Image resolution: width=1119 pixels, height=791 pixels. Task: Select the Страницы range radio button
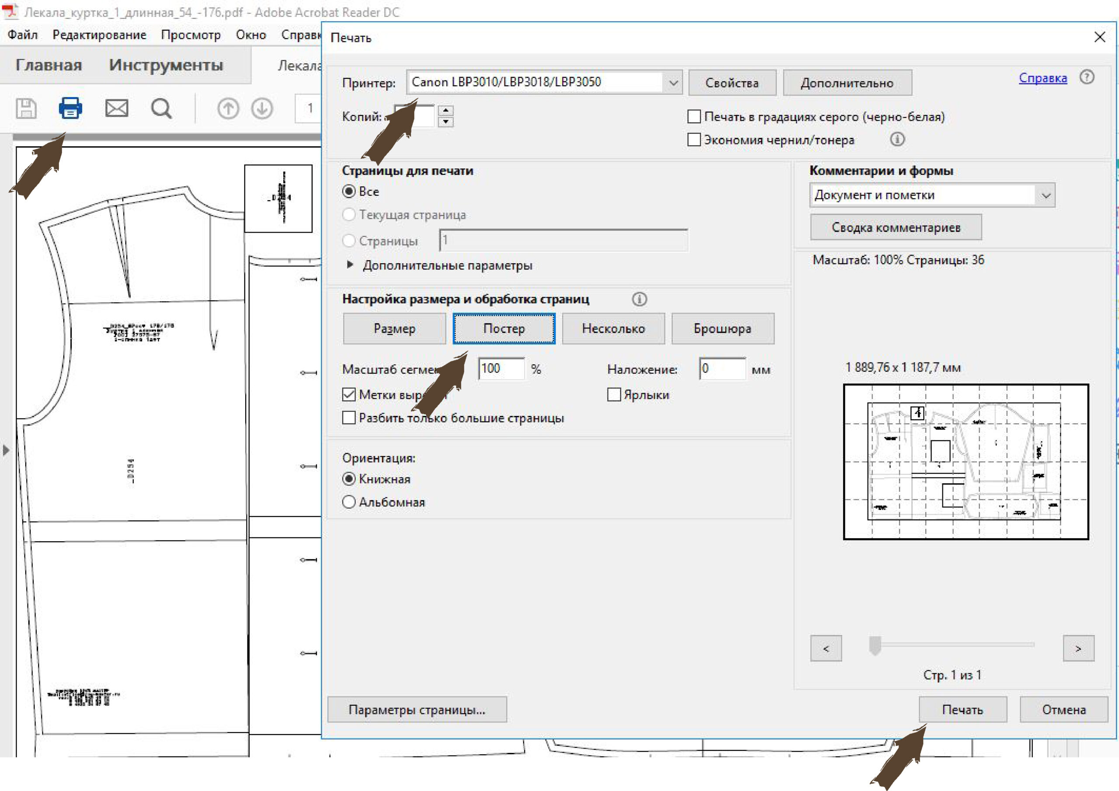[x=349, y=240]
